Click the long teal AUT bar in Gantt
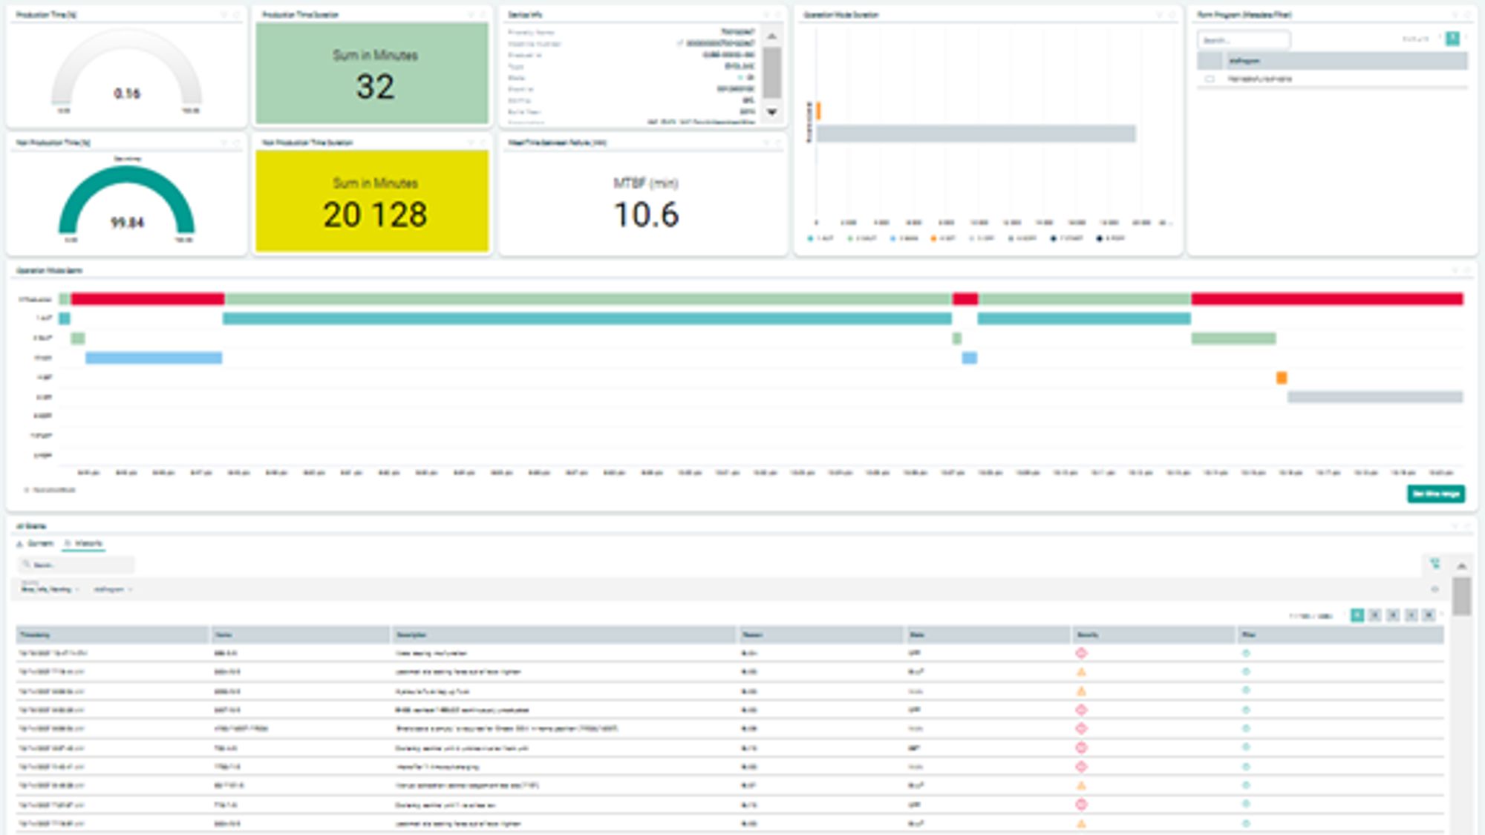 point(587,318)
